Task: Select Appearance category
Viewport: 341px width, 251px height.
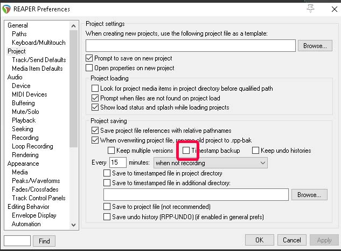Action: point(23,164)
